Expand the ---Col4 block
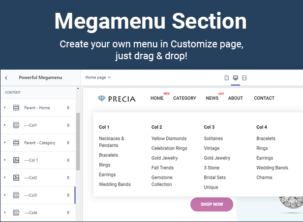The width and height of the screenshot is (303, 222). click(x=5, y=213)
